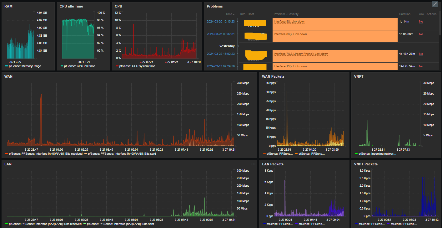Open the 2024-03-26 10:15:23 problem timestamp
Screen dimensions: 442x228
pyautogui.click(x=220, y=22)
